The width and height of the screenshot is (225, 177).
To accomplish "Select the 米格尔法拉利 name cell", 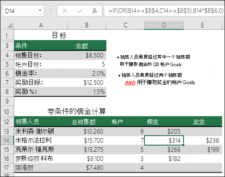I will (41, 140).
